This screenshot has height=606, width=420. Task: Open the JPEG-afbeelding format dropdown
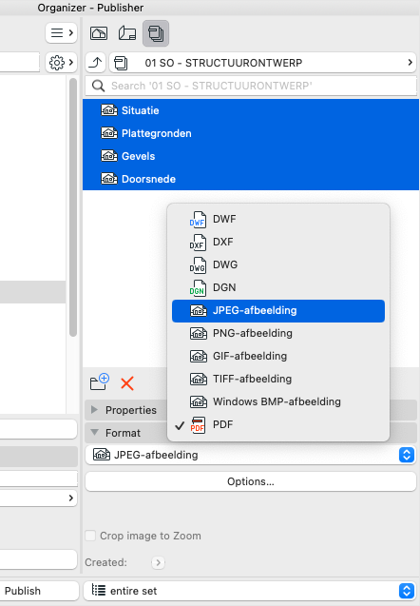(251, 455)
